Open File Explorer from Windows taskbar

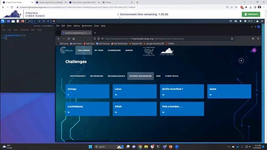tap(146, 147)
